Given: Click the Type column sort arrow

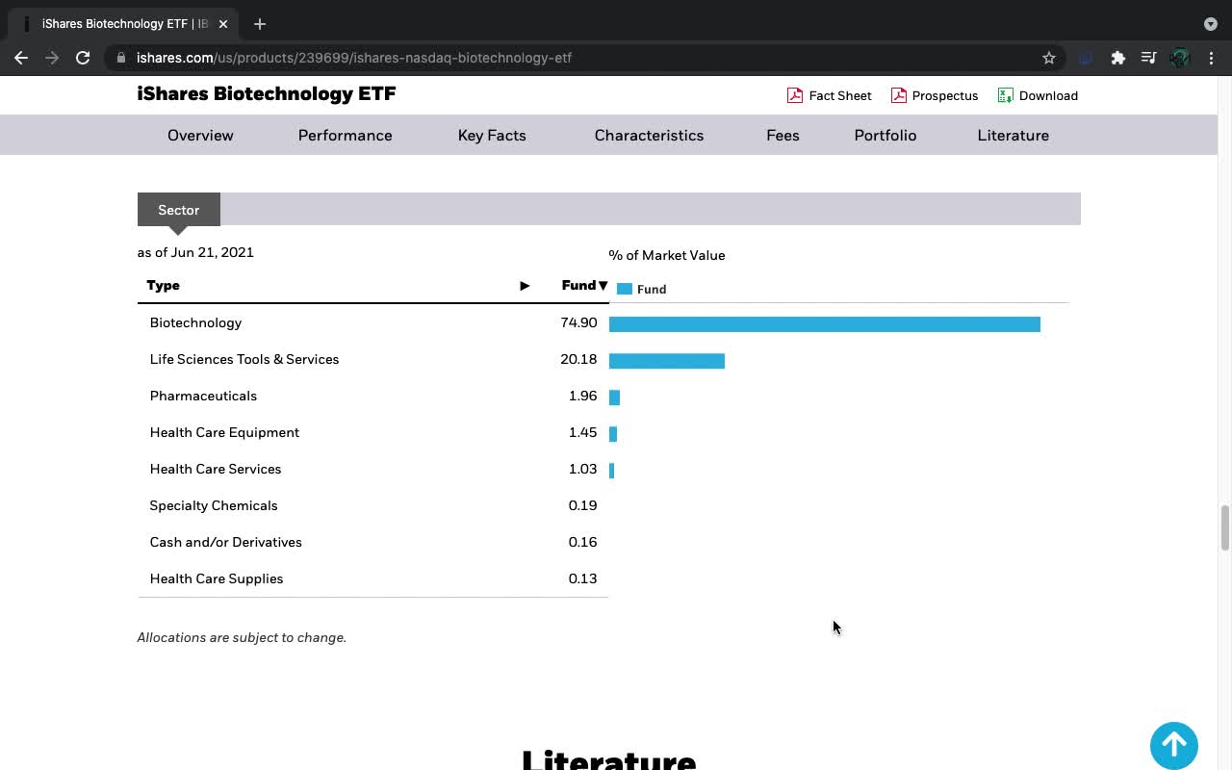Looking at the screenshot, I should coord(525,286).
